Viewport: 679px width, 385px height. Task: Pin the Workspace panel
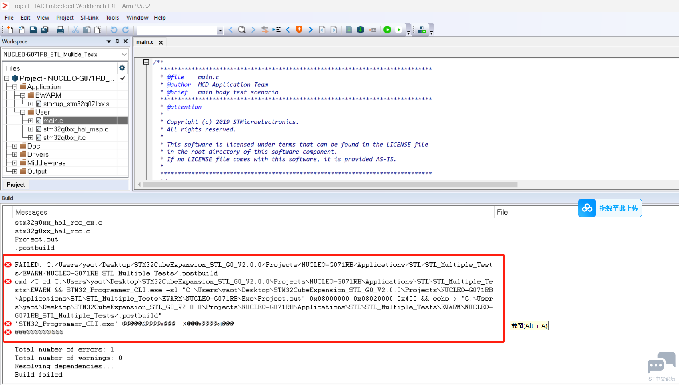click(x=117, y=41)
